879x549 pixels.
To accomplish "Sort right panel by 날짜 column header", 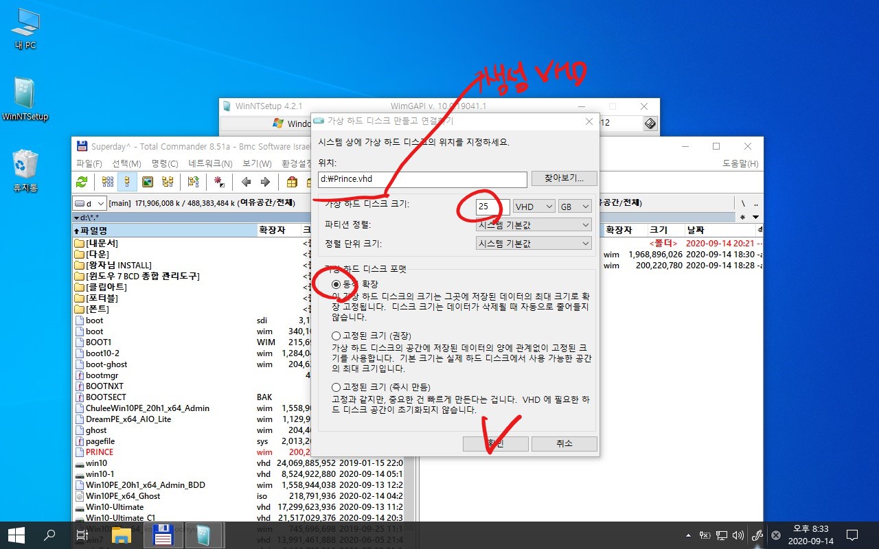I will click(720, 230).
